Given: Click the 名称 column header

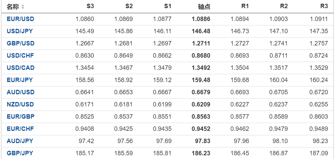Looking at the screenshot, I should coord(13,7).
